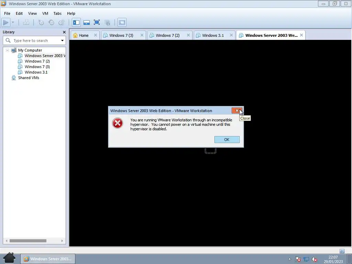The width and height of the screenshot is (352, 264).
Task: Open the power options dropdown arrow
Action: 13,22
